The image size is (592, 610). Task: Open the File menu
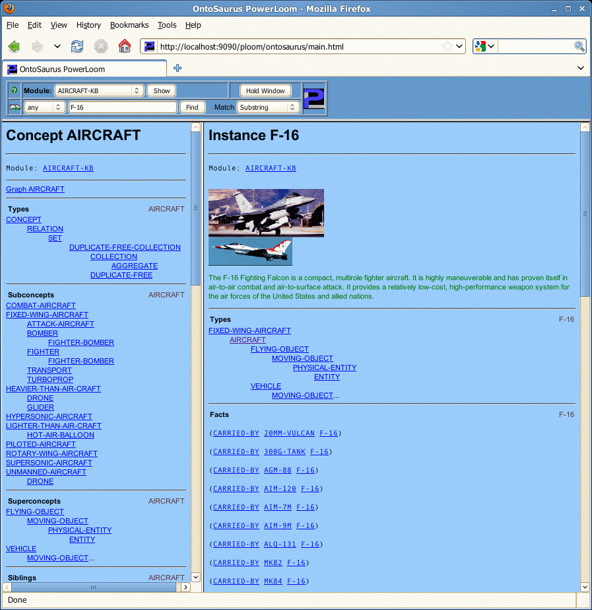13,25
